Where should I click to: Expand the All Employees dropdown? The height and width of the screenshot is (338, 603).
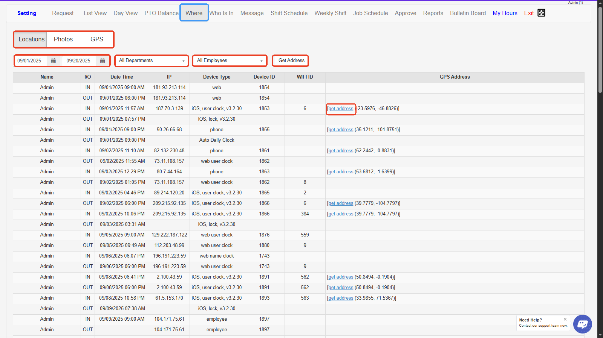click(230, 61)
